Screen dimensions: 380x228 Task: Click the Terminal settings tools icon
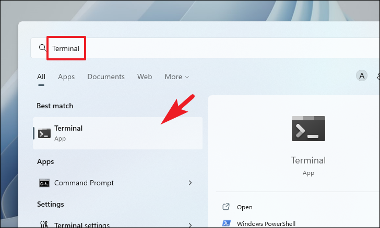[x=44, y=224]
